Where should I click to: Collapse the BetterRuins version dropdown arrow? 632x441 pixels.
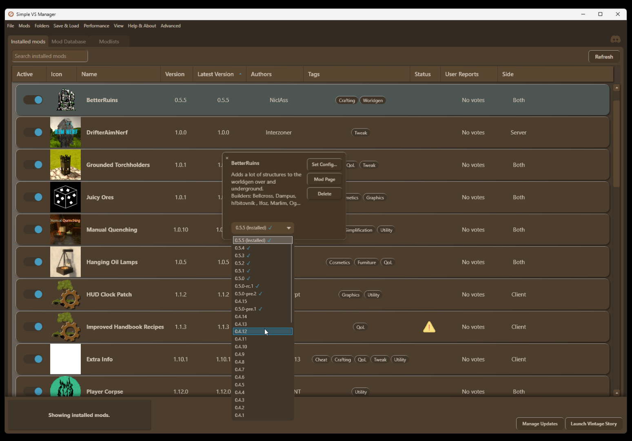tap(288, 228)
